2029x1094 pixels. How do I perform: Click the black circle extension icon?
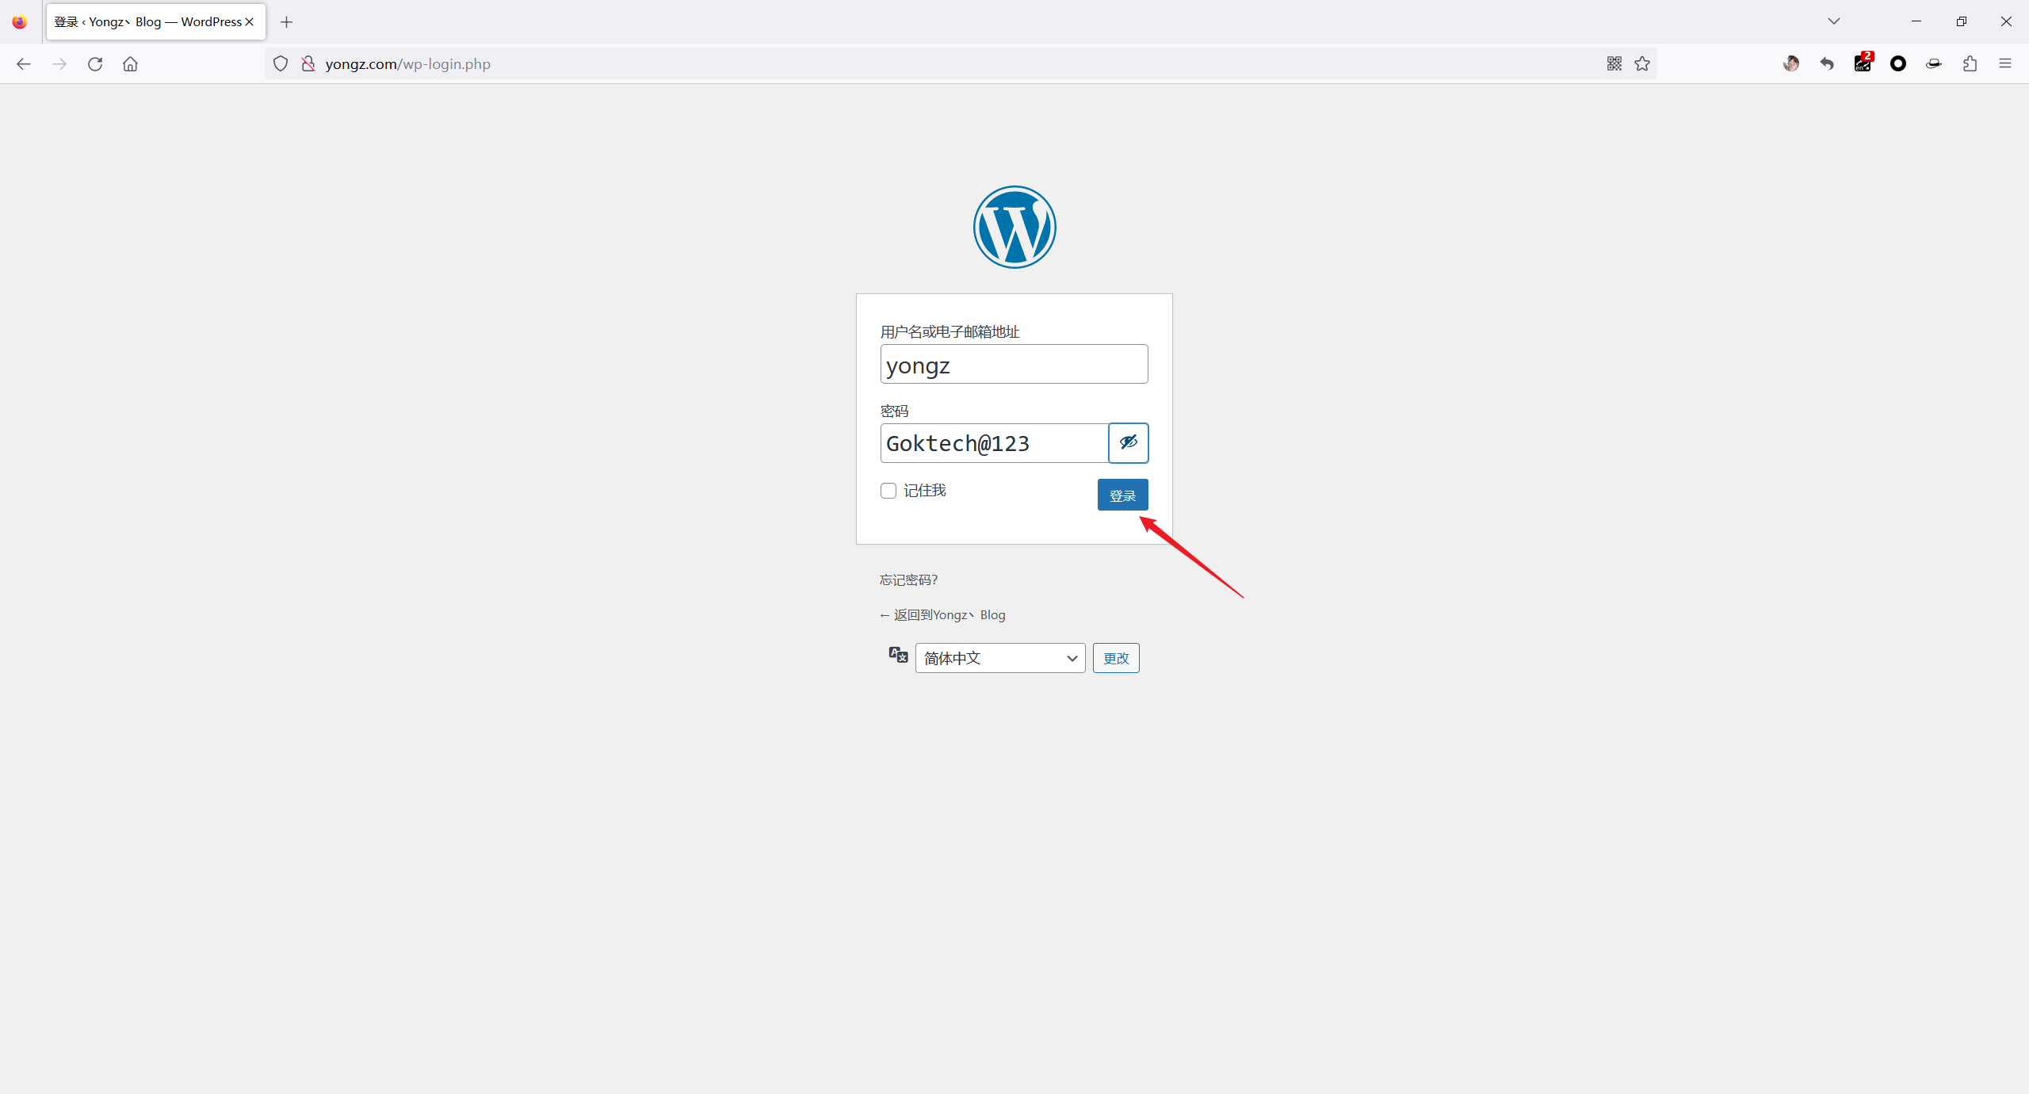click(x=1898, y=63)
